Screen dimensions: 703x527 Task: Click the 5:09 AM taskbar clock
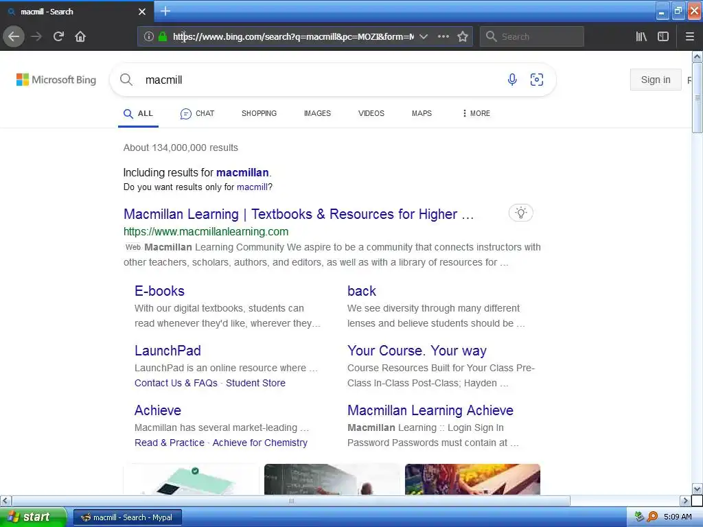(x=678, y=517)
